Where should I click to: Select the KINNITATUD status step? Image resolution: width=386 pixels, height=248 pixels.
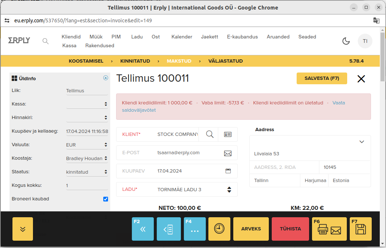pyautogui.click(x=135, y=61)
